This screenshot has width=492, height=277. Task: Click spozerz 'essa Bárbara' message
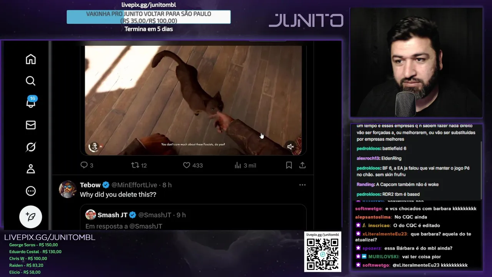(404, 248)
